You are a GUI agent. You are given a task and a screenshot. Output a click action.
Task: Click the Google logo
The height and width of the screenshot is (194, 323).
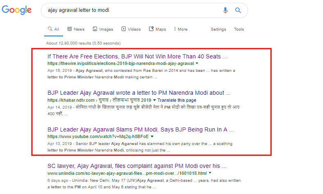click(17, 10)
